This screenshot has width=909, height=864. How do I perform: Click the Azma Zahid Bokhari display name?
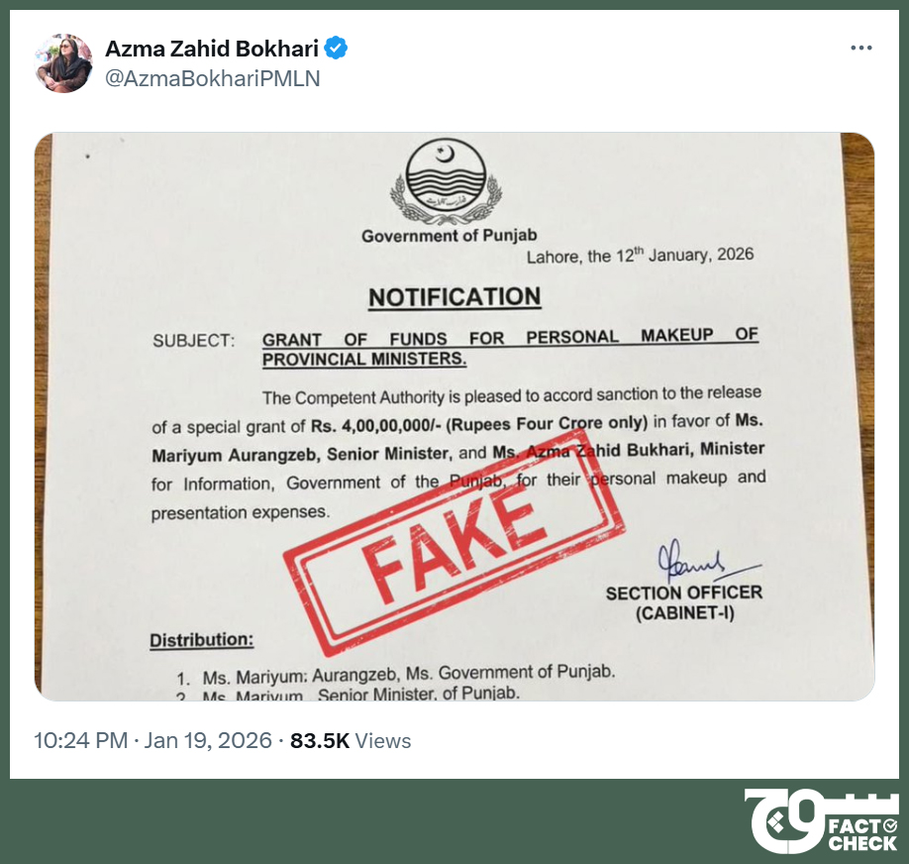(x=212, y=49)
